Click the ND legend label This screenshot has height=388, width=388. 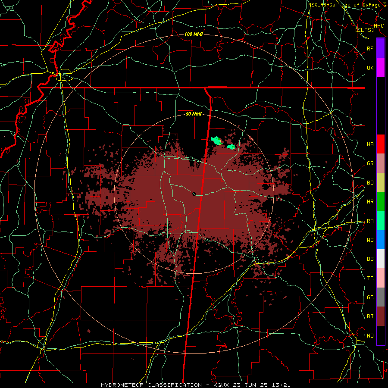pos(370,336)
